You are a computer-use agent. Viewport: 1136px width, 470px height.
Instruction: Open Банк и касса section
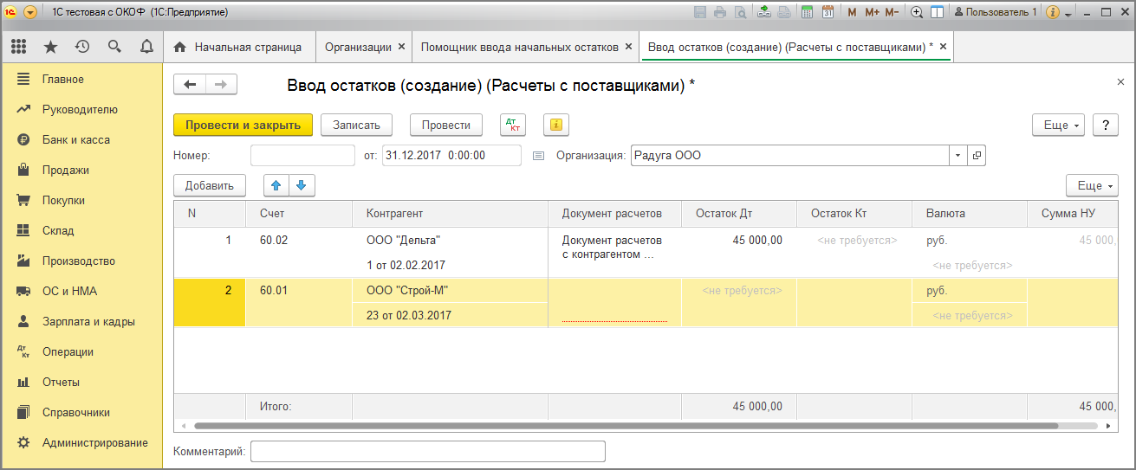click(x=81, y=140)
